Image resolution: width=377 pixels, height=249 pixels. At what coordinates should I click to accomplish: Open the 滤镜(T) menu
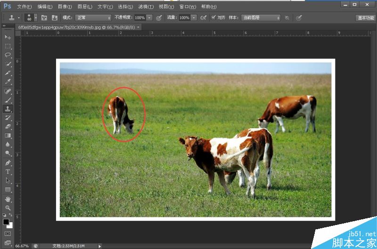click(x=146, y=7)
